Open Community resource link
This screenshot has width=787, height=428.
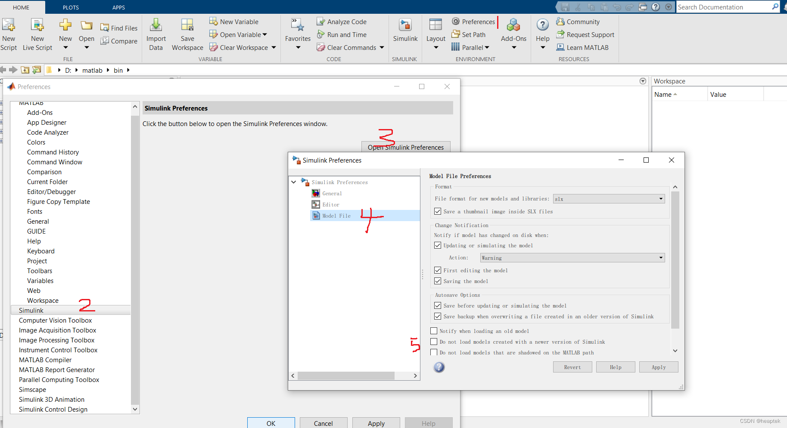(578, 22)
